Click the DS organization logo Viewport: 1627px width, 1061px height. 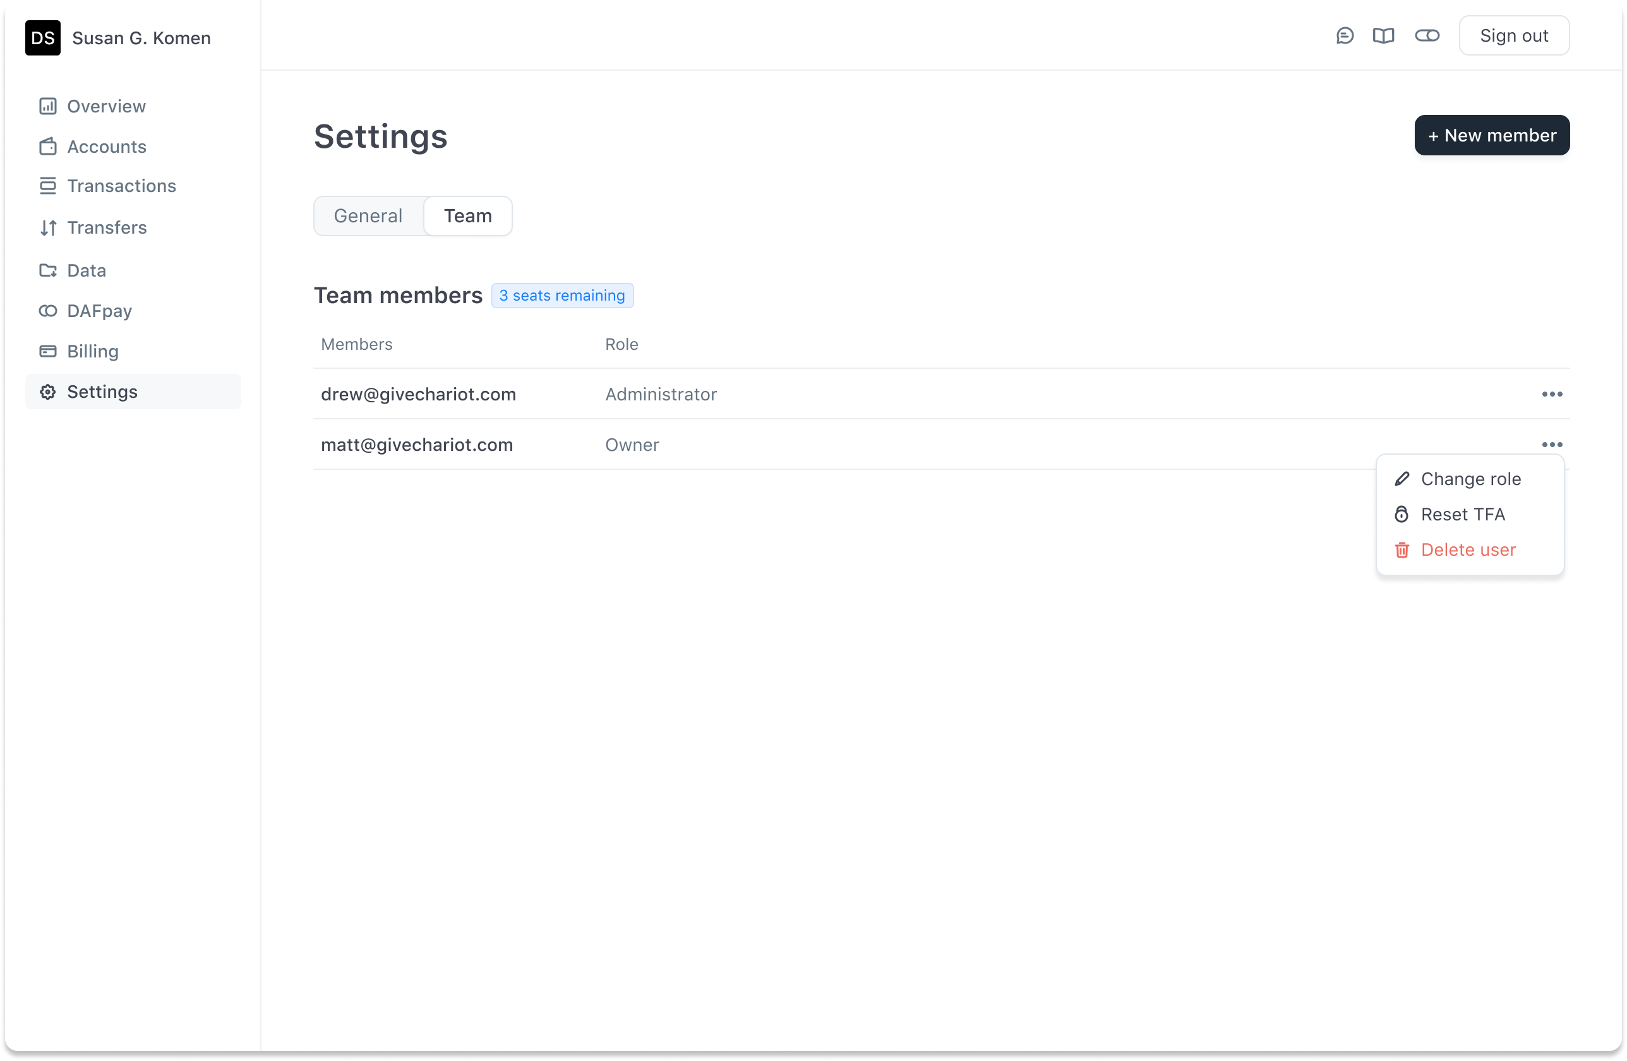(42, 38)
